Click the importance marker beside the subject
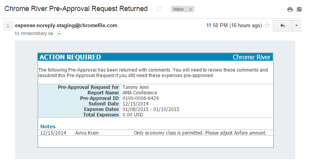Viewport: 309px width, 168px height. pos(160,9)
